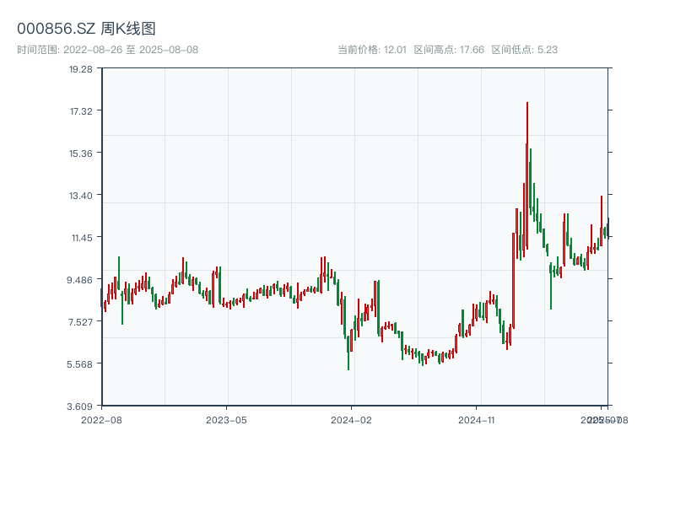Click the 2024-02 x-axis date label
This screenshot has width=675, height=506.
click(x=352, y=419)
